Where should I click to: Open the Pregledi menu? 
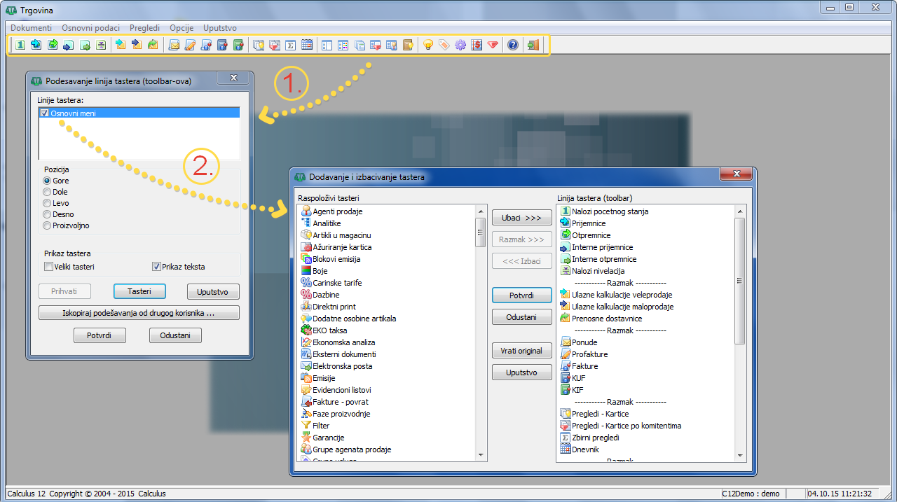(144, 28)
